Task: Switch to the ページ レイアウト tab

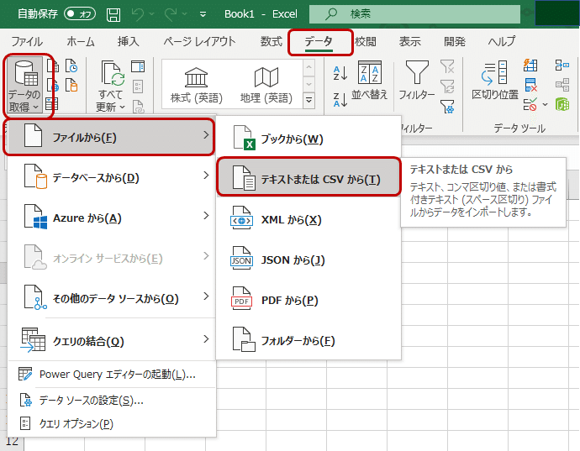Action: (x=199, y=41)
